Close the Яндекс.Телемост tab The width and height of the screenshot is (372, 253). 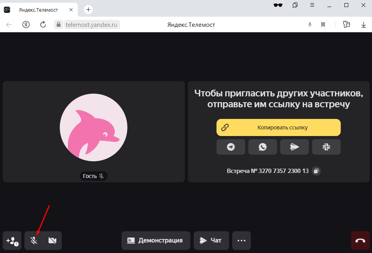pyautogui.click(x=71, y=10)
